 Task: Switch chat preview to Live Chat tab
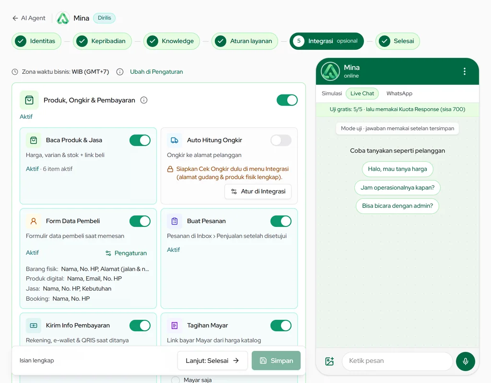(362, 93)
